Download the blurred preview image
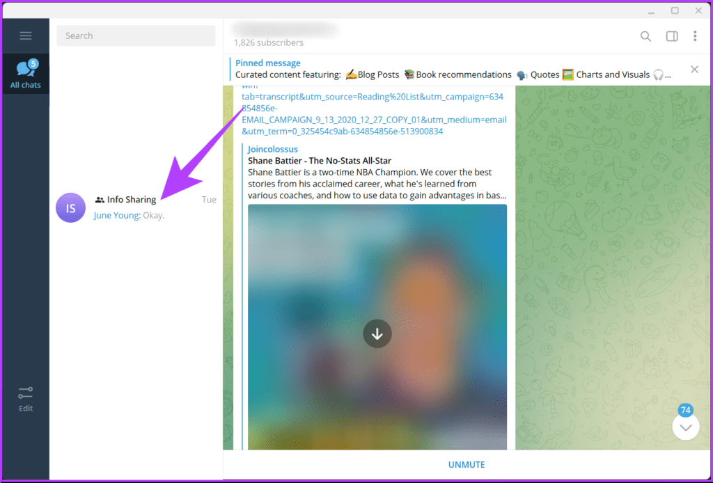Image resolution: width=713 pixels, height=483 pixels. (x=377, y=334)
